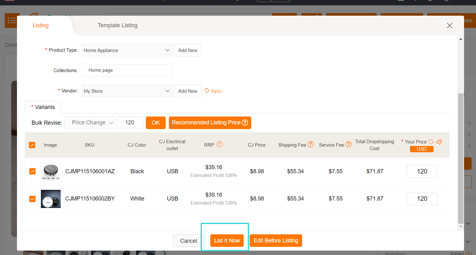Open the Vendor dropdown showing My Store

point(127,91)
